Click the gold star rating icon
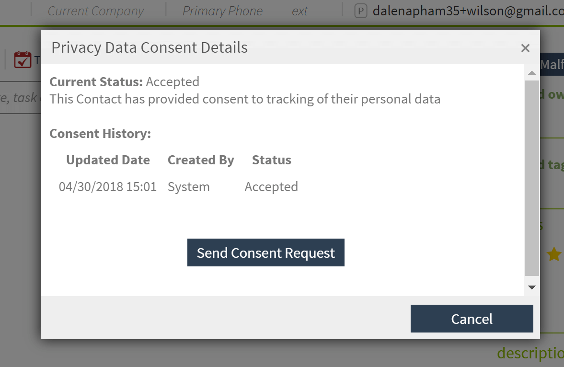The height and width of the screenshot is (367, 564). (554, 254)
